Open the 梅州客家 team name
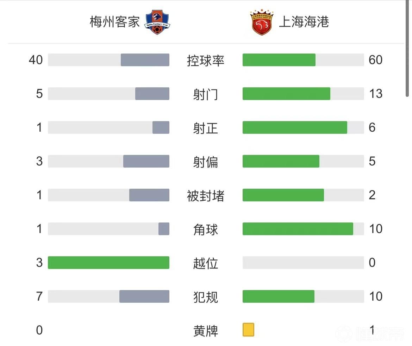412x346 pixels. coord(115,22)
